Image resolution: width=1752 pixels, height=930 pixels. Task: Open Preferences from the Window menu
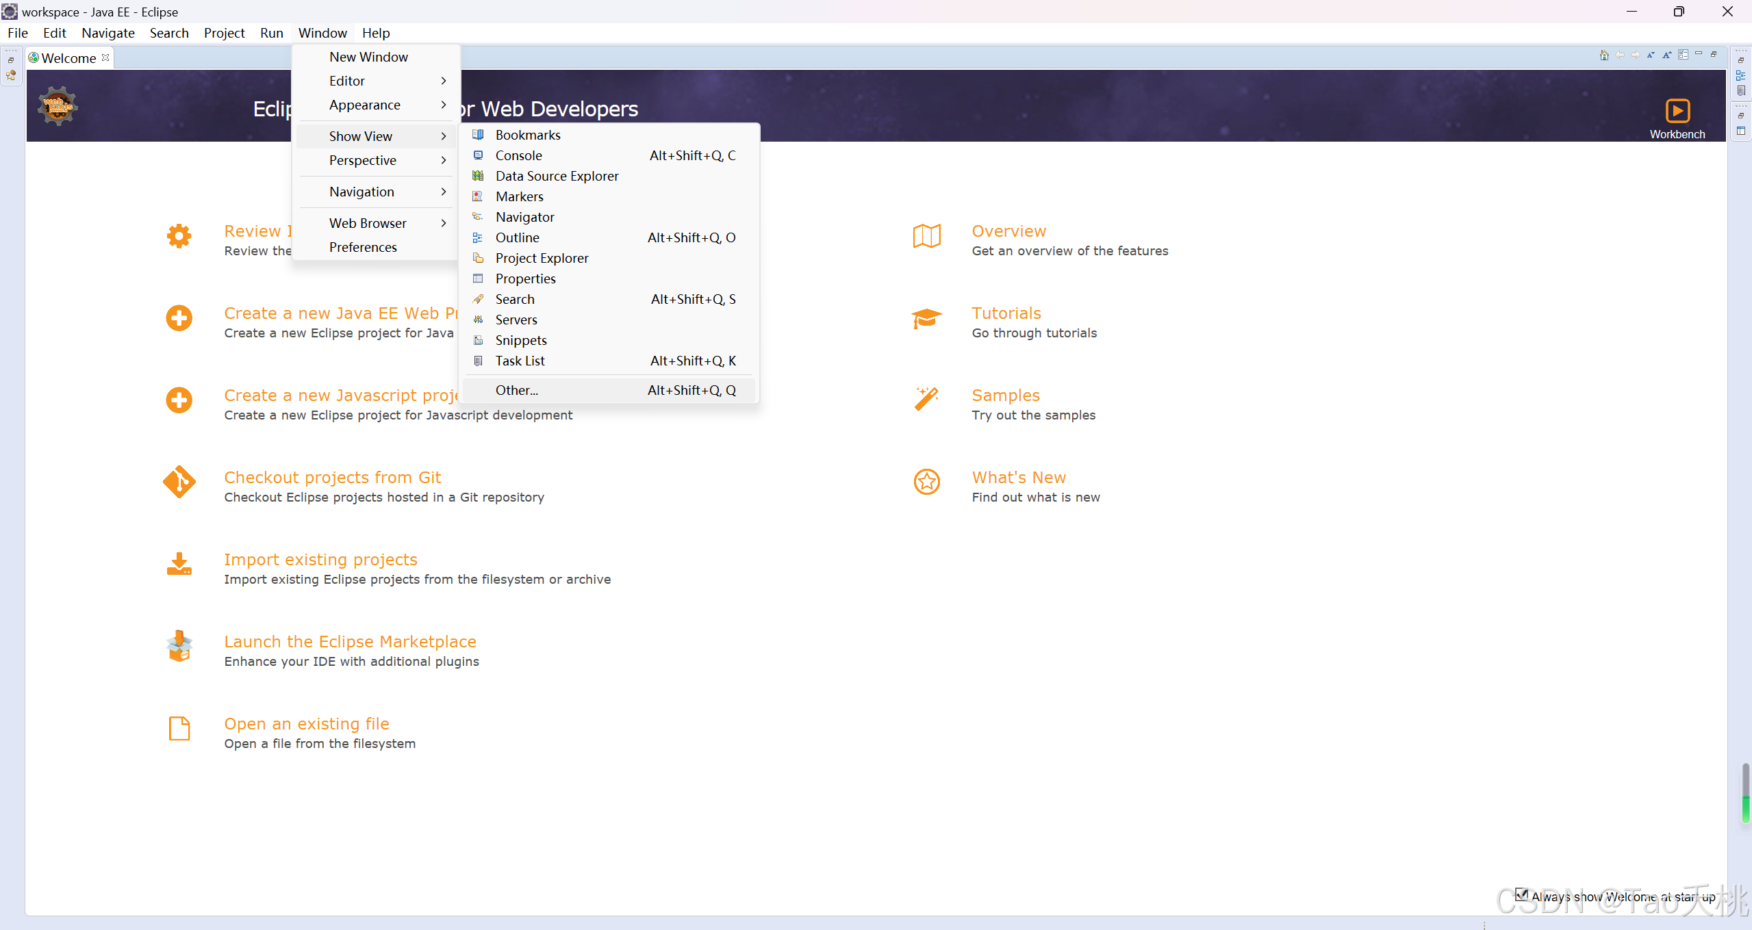363,247
